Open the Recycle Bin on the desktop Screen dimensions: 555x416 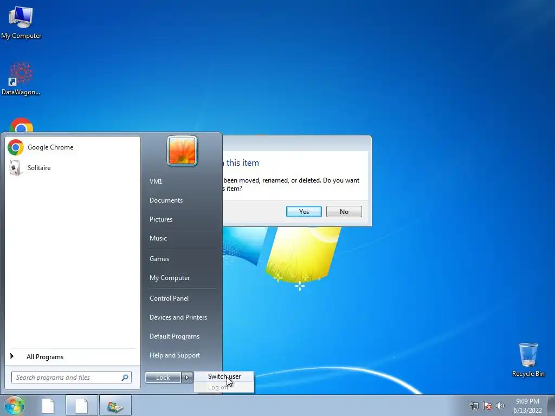[528, 360]
